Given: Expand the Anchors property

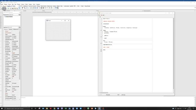Looking at the screenshot, I should point(4,41).
